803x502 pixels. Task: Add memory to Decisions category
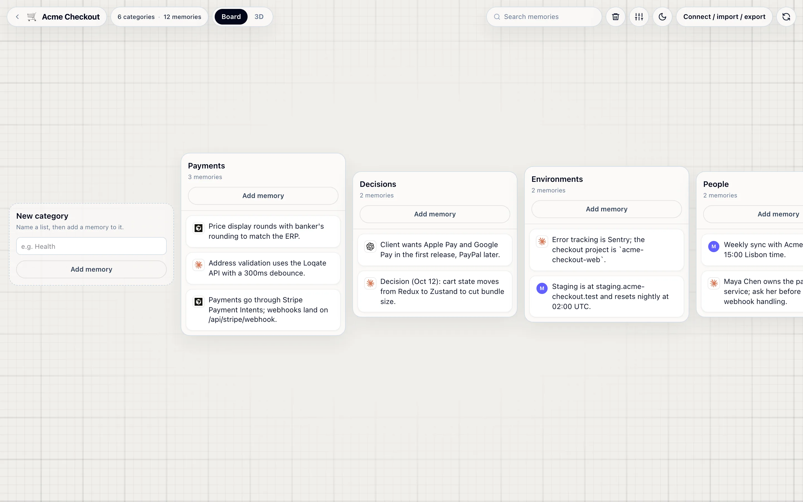435,214
